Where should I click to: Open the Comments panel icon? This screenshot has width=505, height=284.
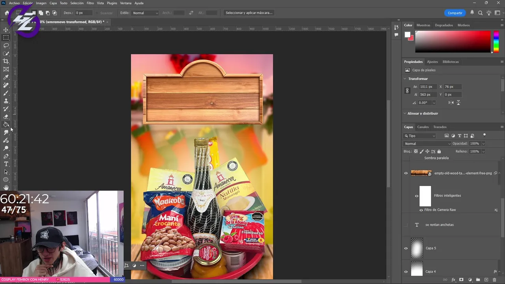[396, 35]
